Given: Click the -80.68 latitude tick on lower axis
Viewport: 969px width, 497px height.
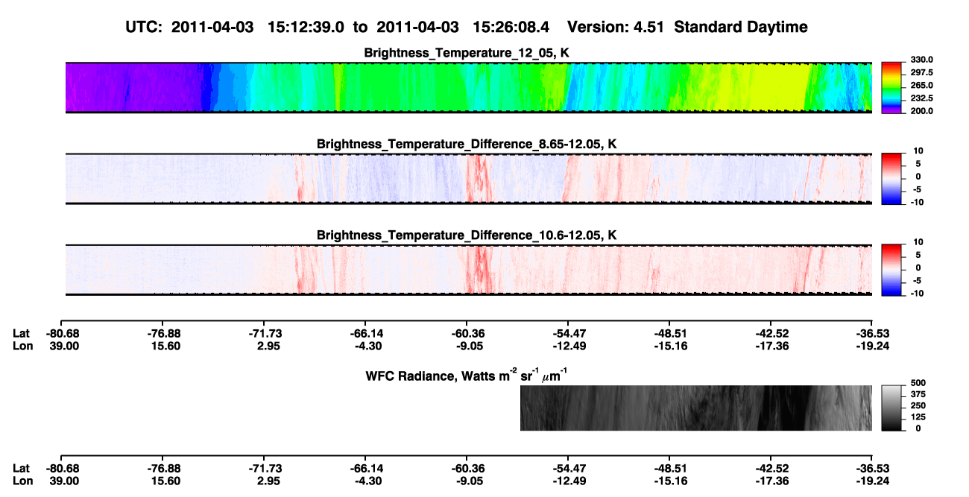Looking at the screenshot, I should (63, 468).
